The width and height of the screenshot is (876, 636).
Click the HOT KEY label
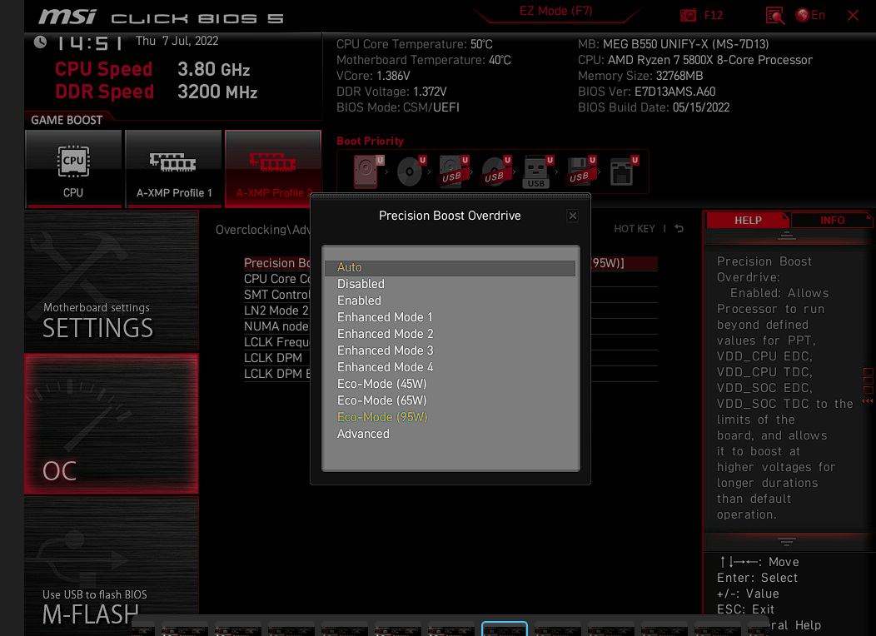634,229
